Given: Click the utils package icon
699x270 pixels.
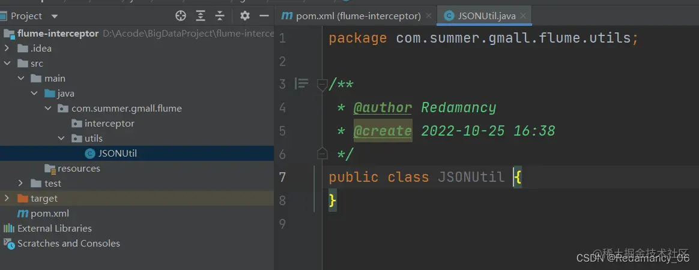Looking at the screenshot, I should [77, 139].
